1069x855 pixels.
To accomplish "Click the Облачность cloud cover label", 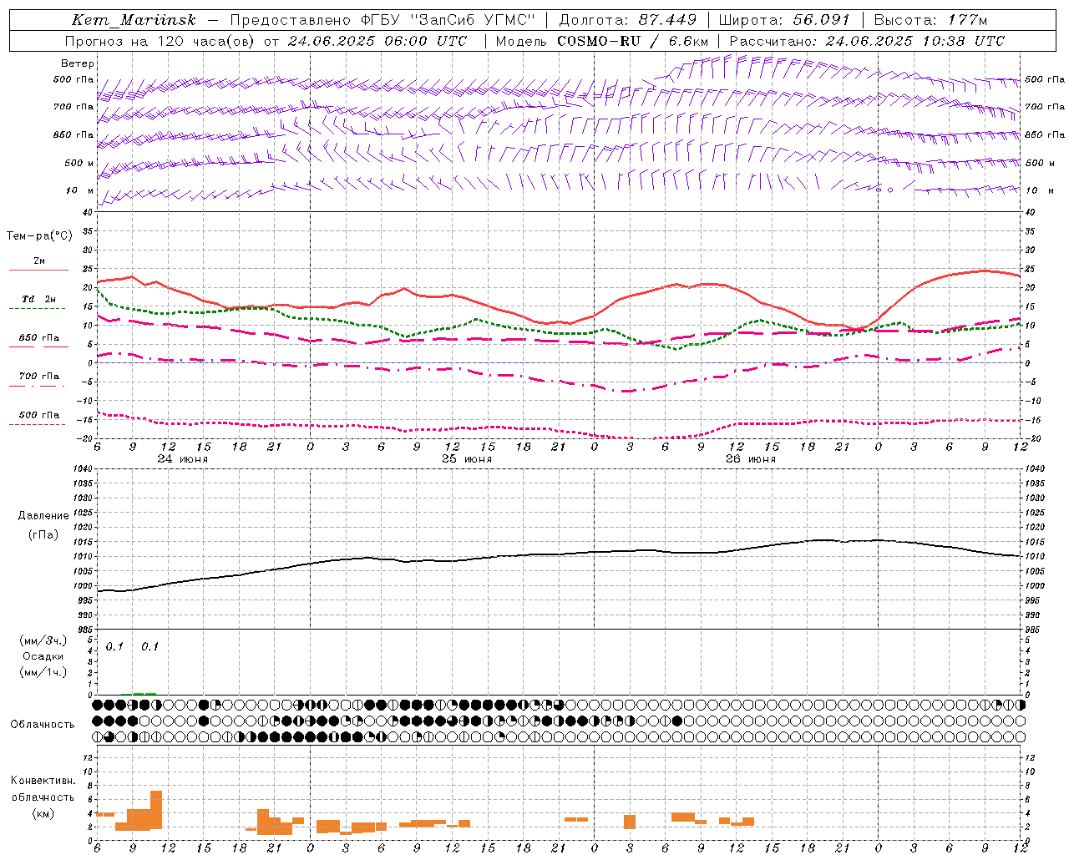I will pyautogui.click(x=43, y=724).
